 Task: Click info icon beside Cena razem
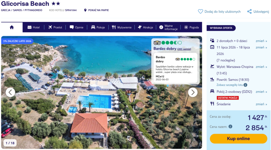click(230, 127)
